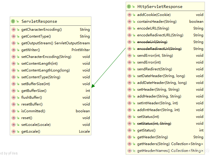212x156 pixels.
Task: Select resetBuffer() method name
Action: click(32, 104)
